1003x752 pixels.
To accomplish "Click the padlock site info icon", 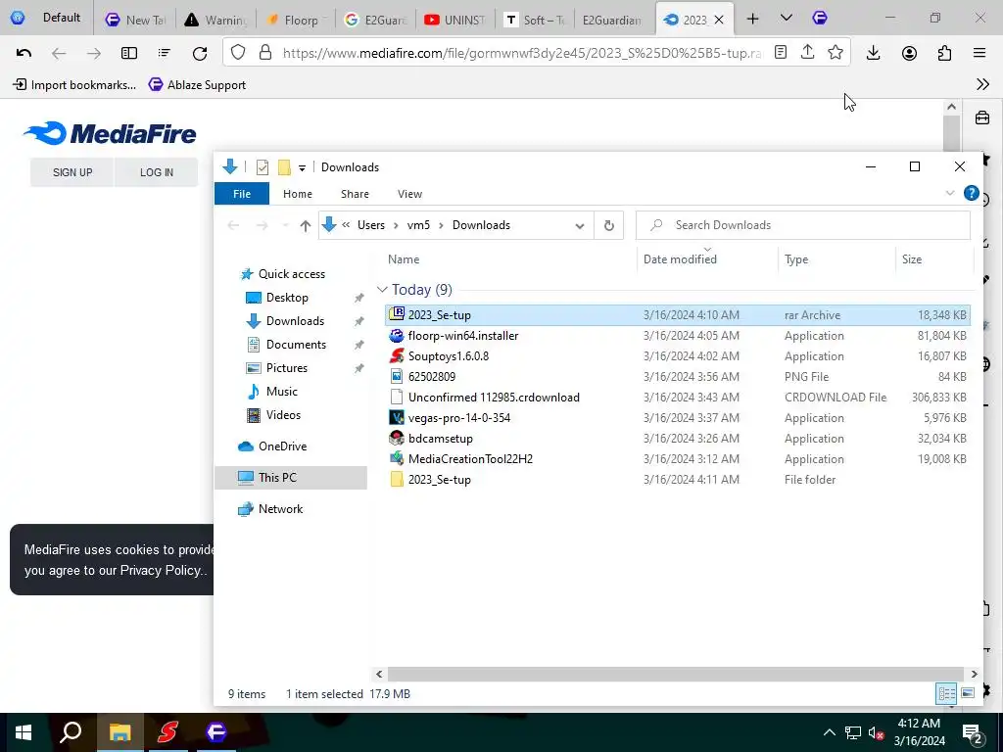I will coord(265,53).
